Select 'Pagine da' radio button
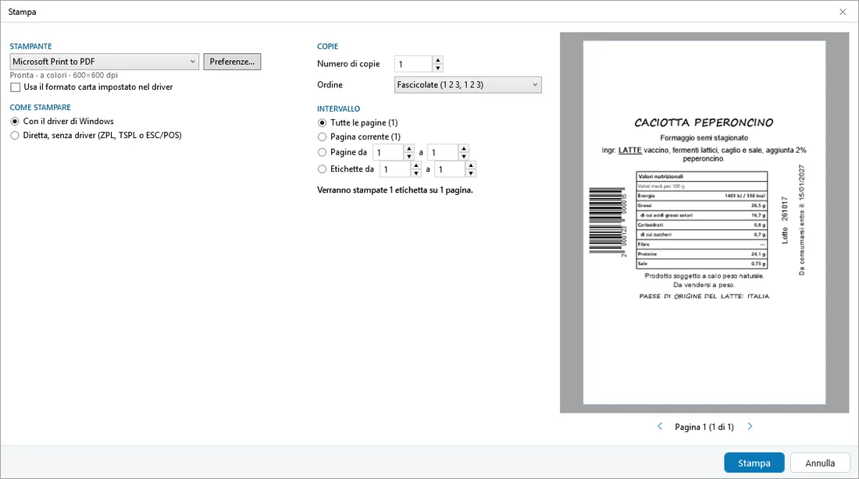 coord(322,152)
